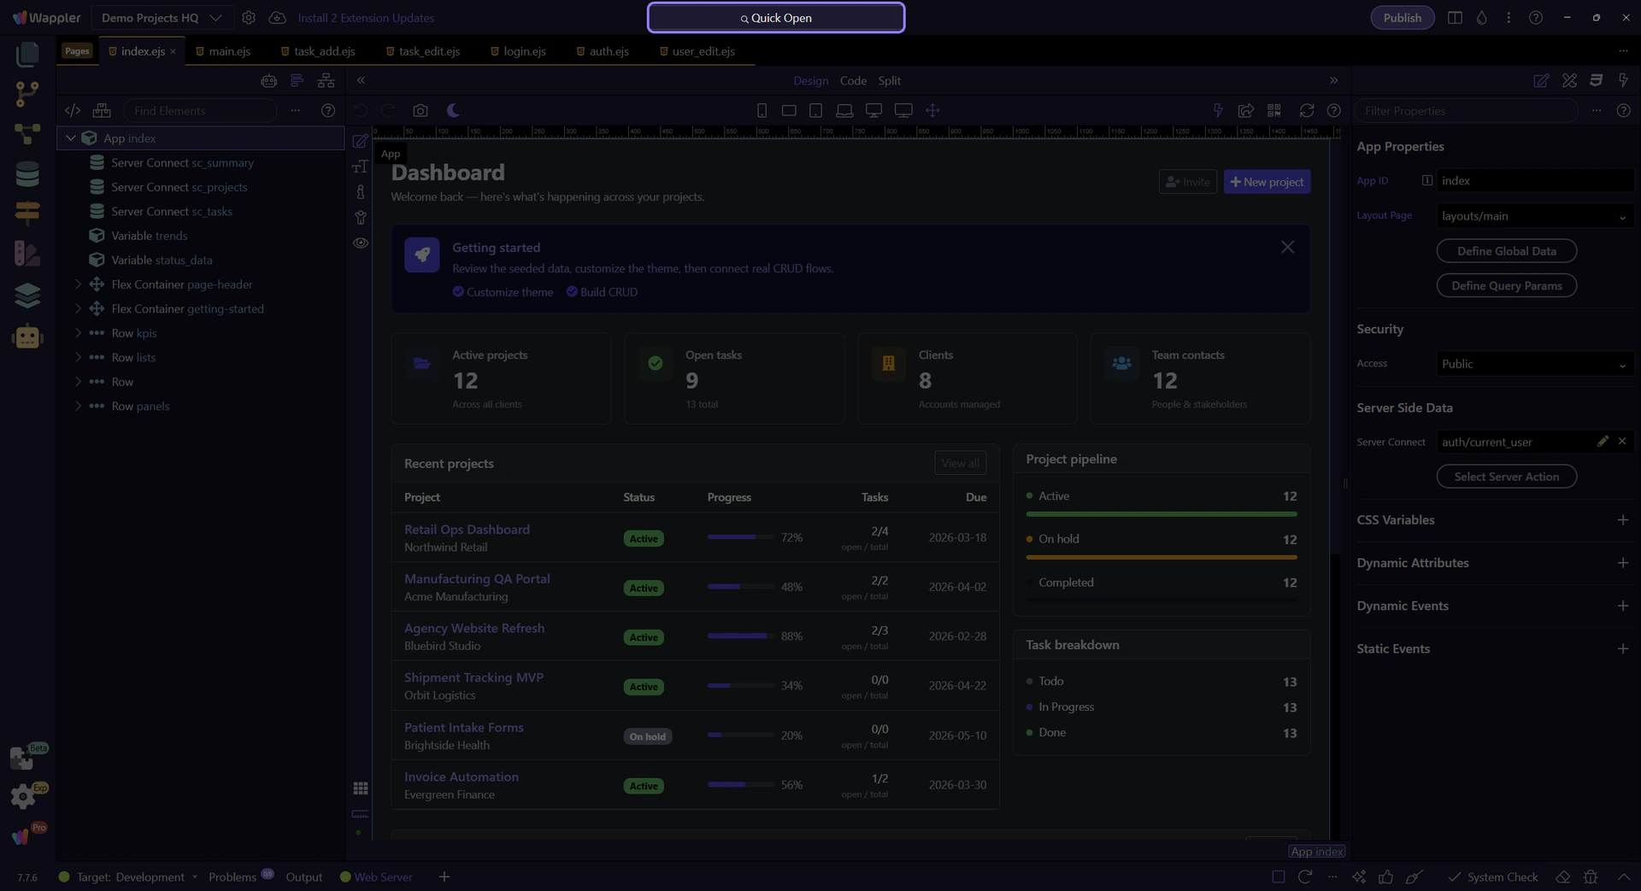Toggle the Customize theme checkbox

[458, 292]
